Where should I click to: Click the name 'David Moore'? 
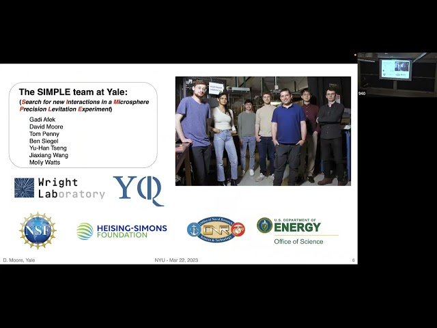point(46,126)
